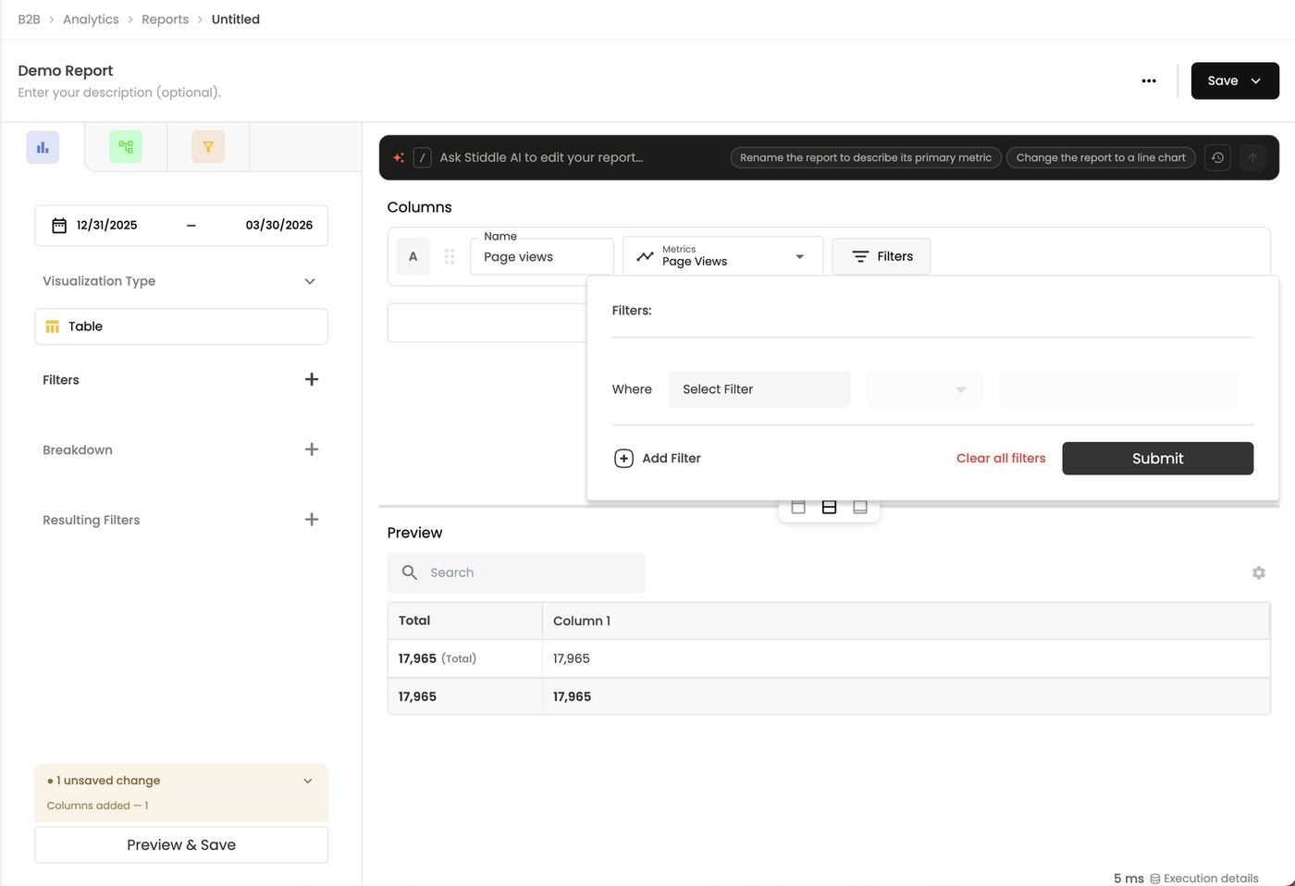Choose 'Rename the report' AI suggestion

[866, 158]
